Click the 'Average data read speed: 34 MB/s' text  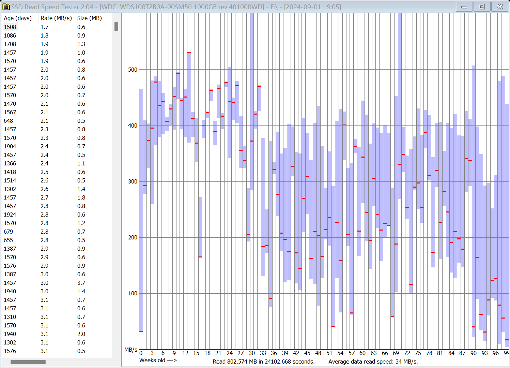(x=373, y=362)
